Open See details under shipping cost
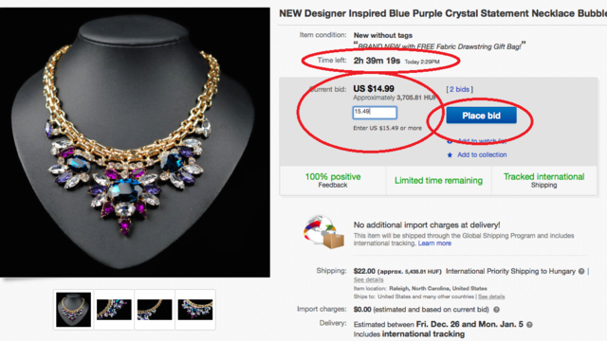607x341 pixels. [368, 279]
